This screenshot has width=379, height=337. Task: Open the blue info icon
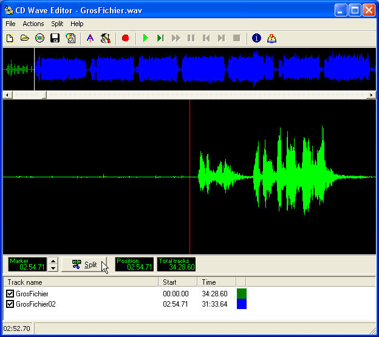[256, 38]
